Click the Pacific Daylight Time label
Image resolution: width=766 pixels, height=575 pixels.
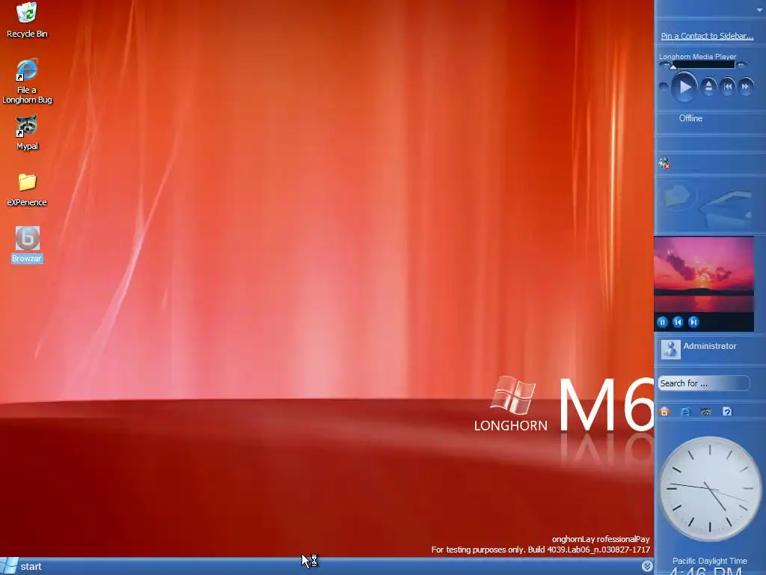click(709, 561)
